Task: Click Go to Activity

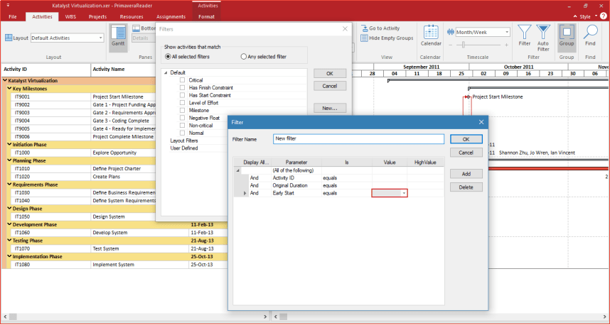Action: tap(380, 28)
